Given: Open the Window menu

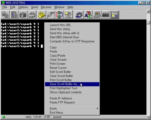Looking at the screenshot, I should tap(59, 7).
